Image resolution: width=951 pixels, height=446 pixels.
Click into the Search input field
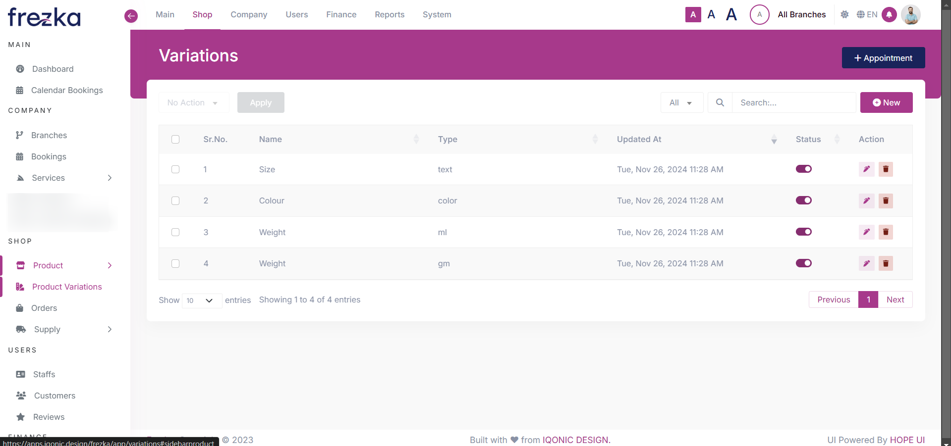[x=794, y=102]
